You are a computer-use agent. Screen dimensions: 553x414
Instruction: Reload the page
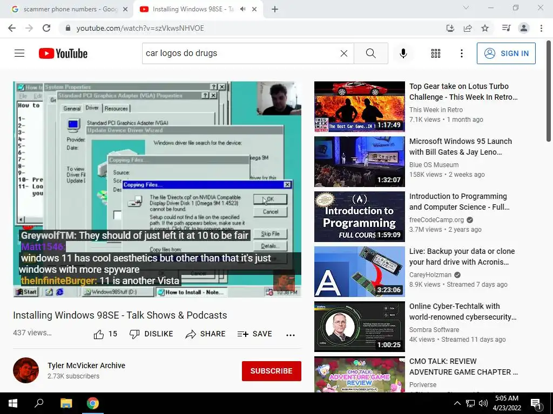click(x=46, y=28)
